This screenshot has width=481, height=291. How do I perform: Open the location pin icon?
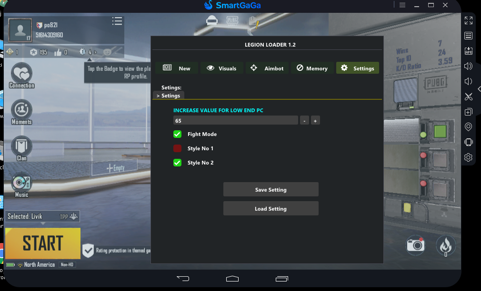coord(469,127)
